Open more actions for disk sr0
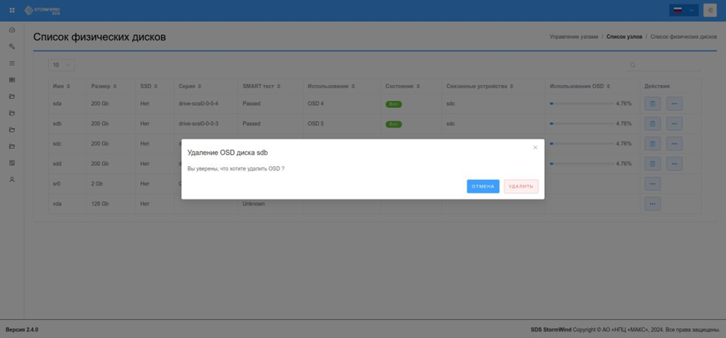726x338 pixels. click(652, 184)
